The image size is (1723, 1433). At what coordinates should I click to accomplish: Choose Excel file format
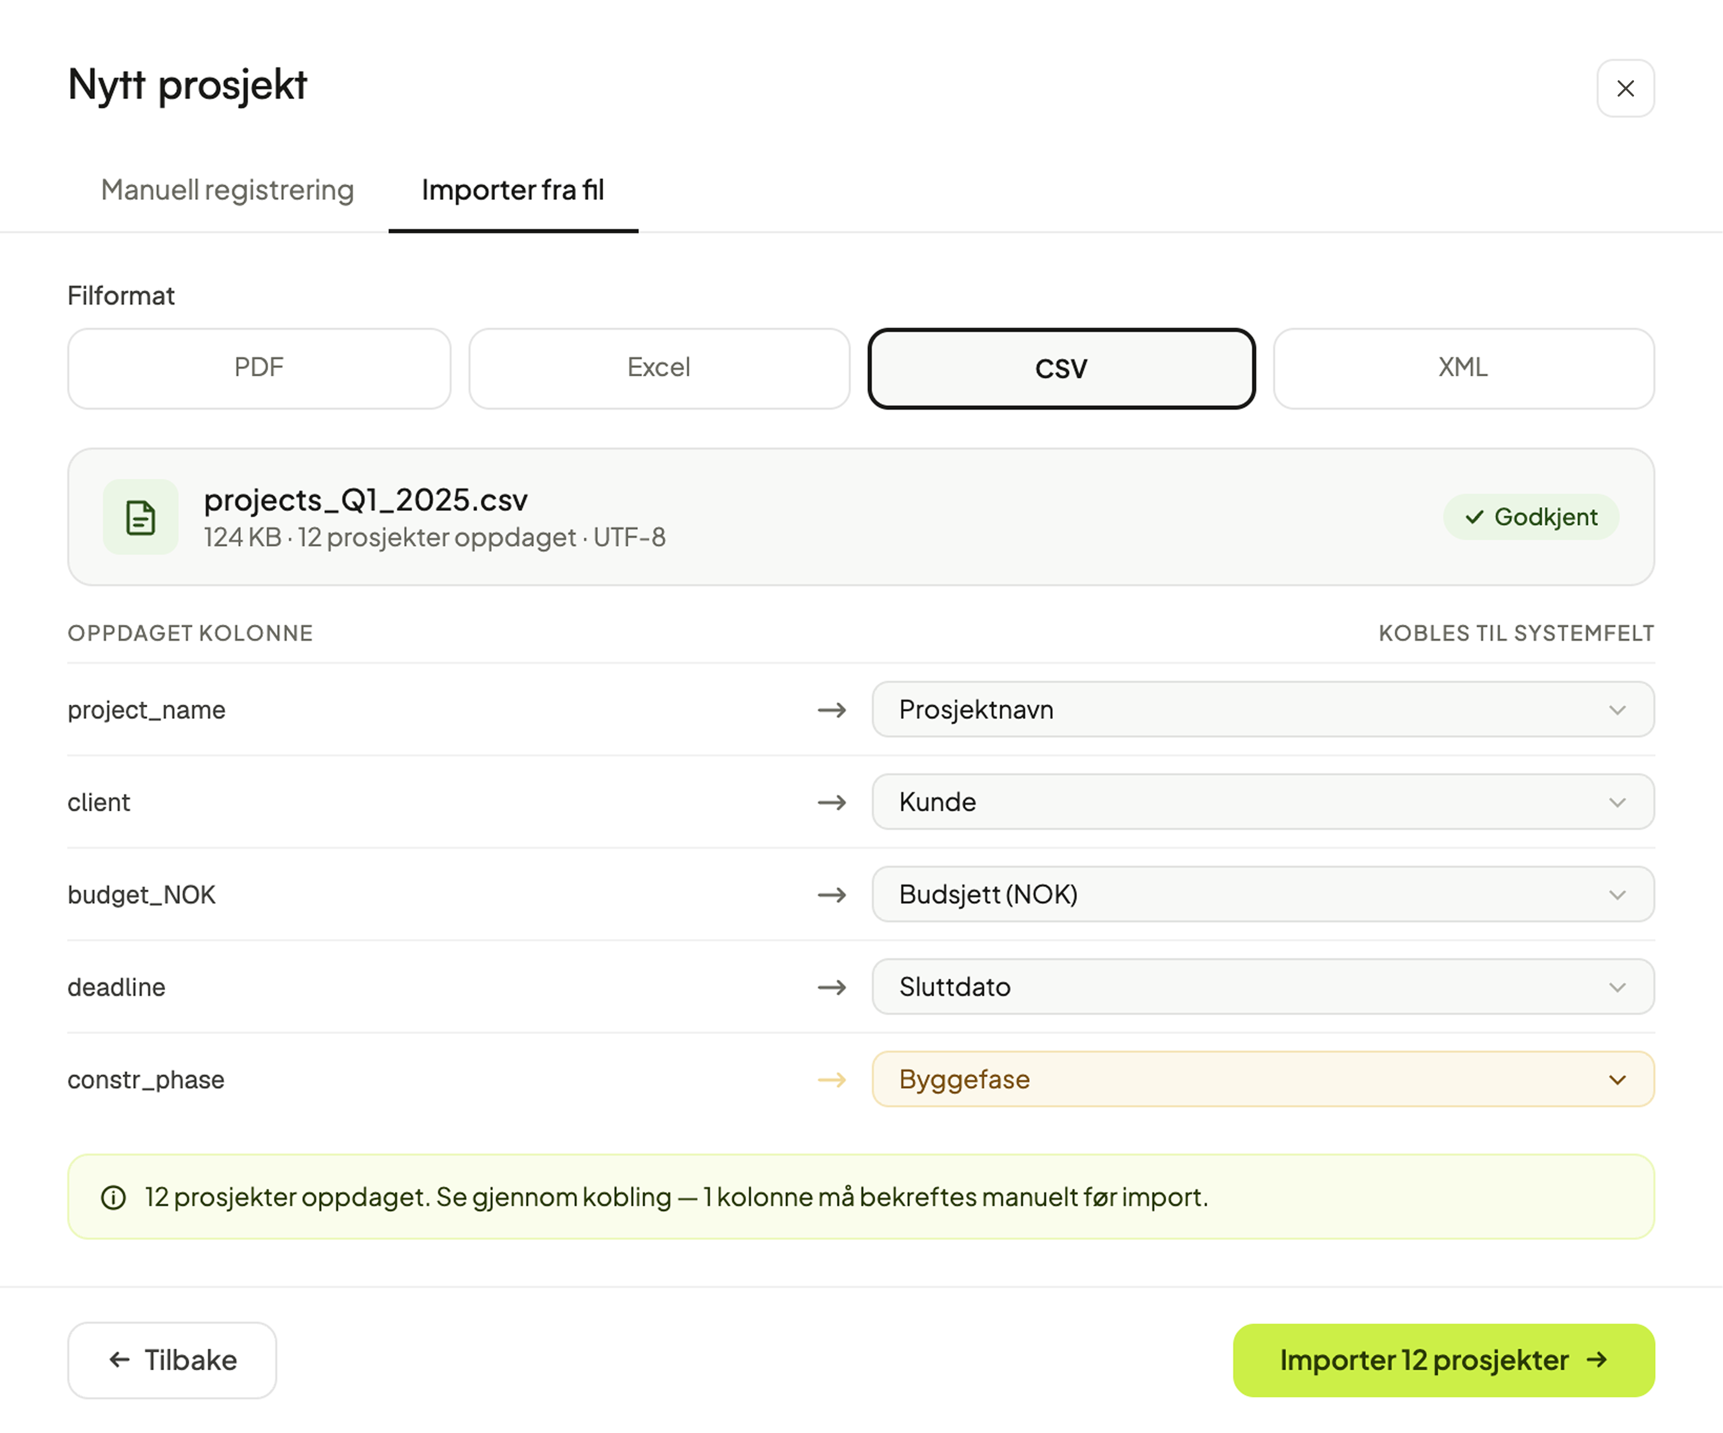(659, 368)
